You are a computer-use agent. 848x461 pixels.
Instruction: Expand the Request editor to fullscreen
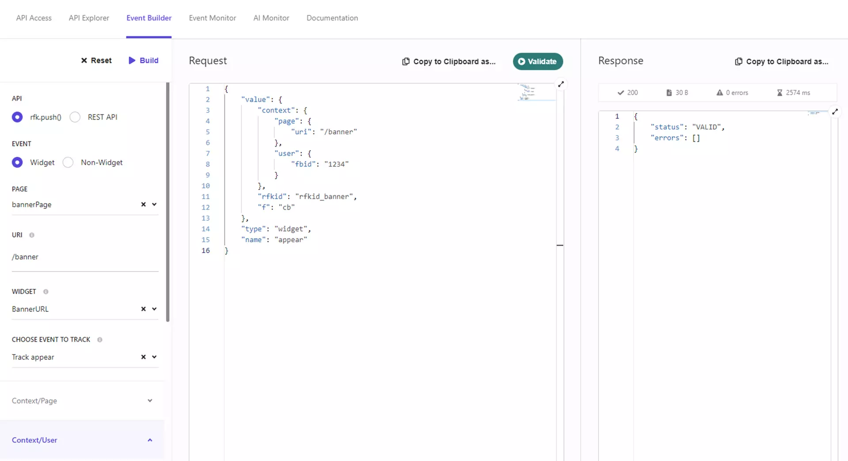click(560, 84)
